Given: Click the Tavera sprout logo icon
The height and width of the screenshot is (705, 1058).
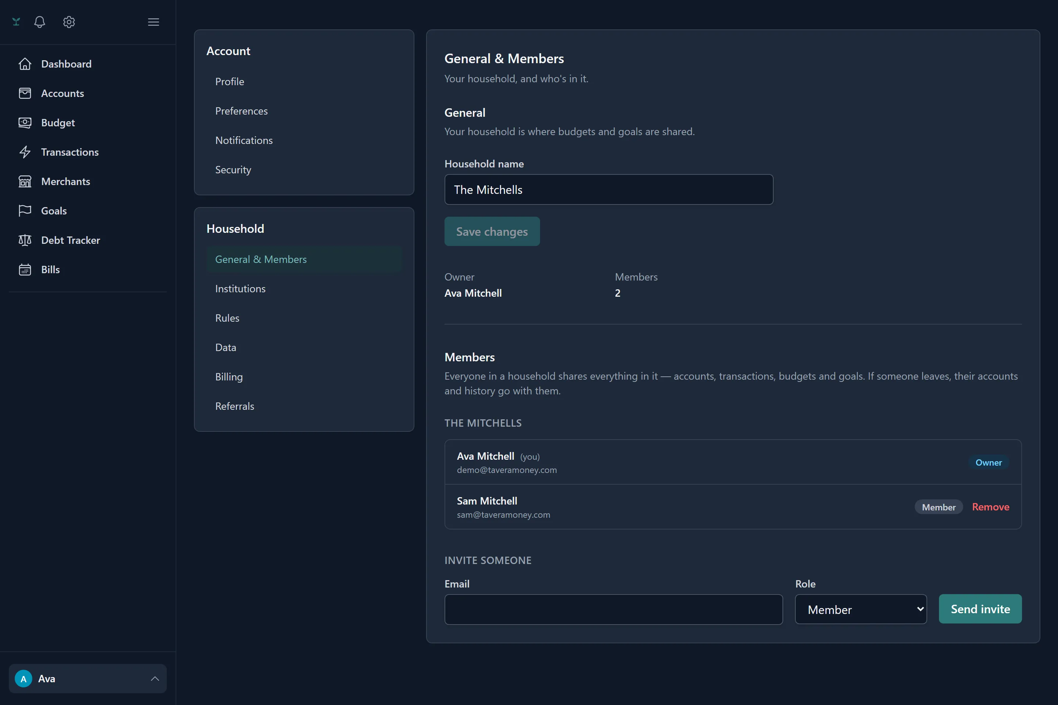Looking at the screenshot, I should 16,22.
